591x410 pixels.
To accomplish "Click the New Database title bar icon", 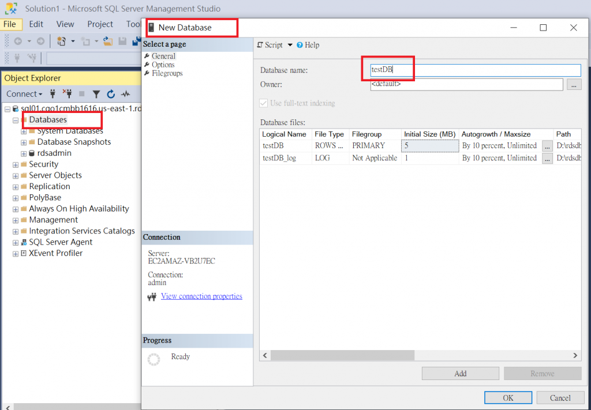I will click(151, 28).
